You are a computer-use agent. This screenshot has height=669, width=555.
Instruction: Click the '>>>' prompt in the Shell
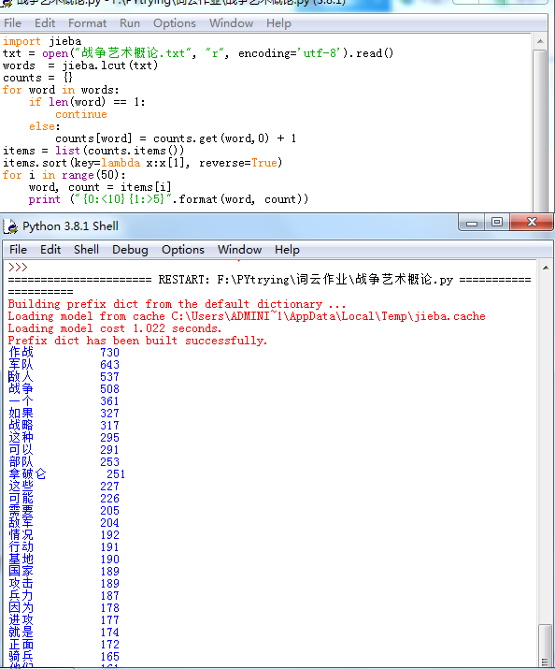[18, 268]
